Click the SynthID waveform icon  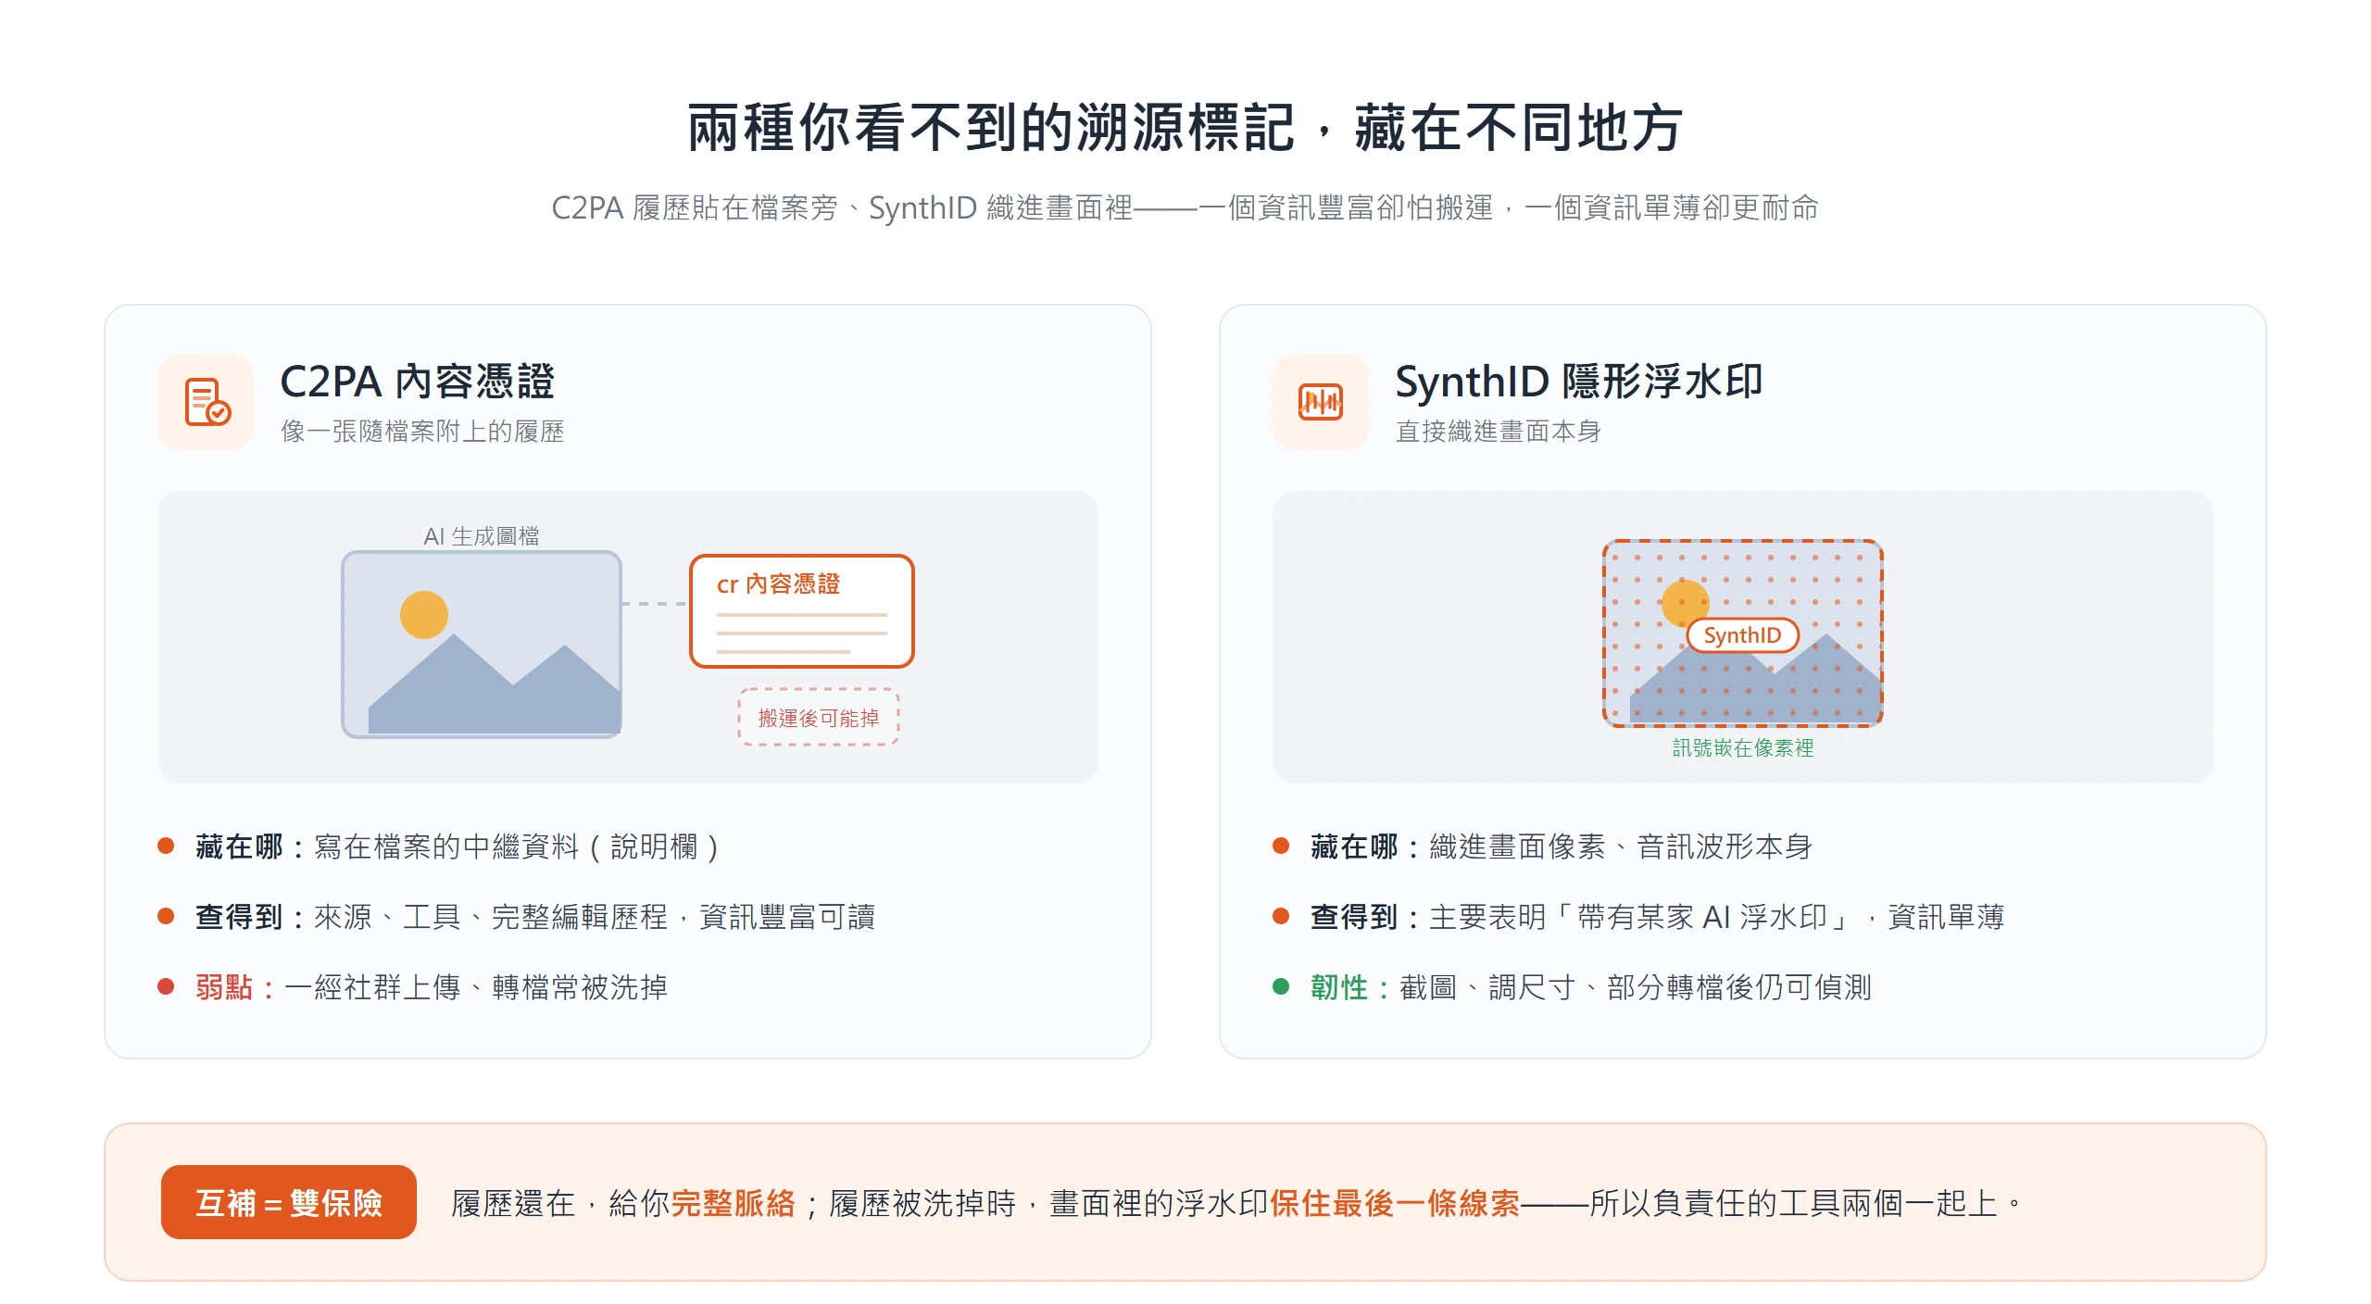(x=1321, y=402)
